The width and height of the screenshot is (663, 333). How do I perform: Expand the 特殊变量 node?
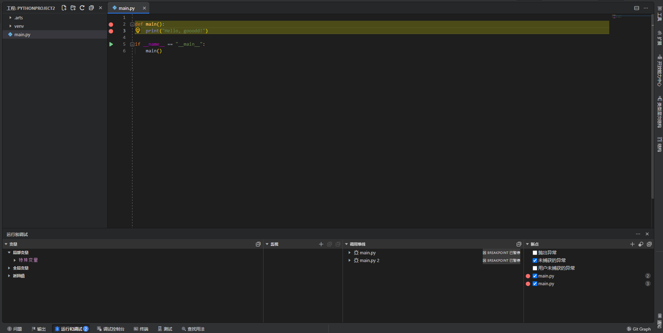pos(14,260)
